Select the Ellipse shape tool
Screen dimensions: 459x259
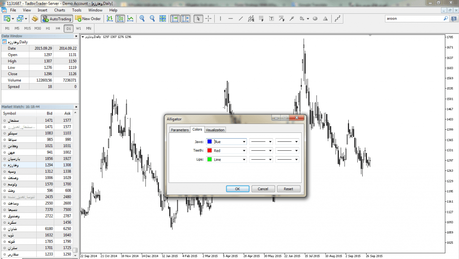[315, 19]
